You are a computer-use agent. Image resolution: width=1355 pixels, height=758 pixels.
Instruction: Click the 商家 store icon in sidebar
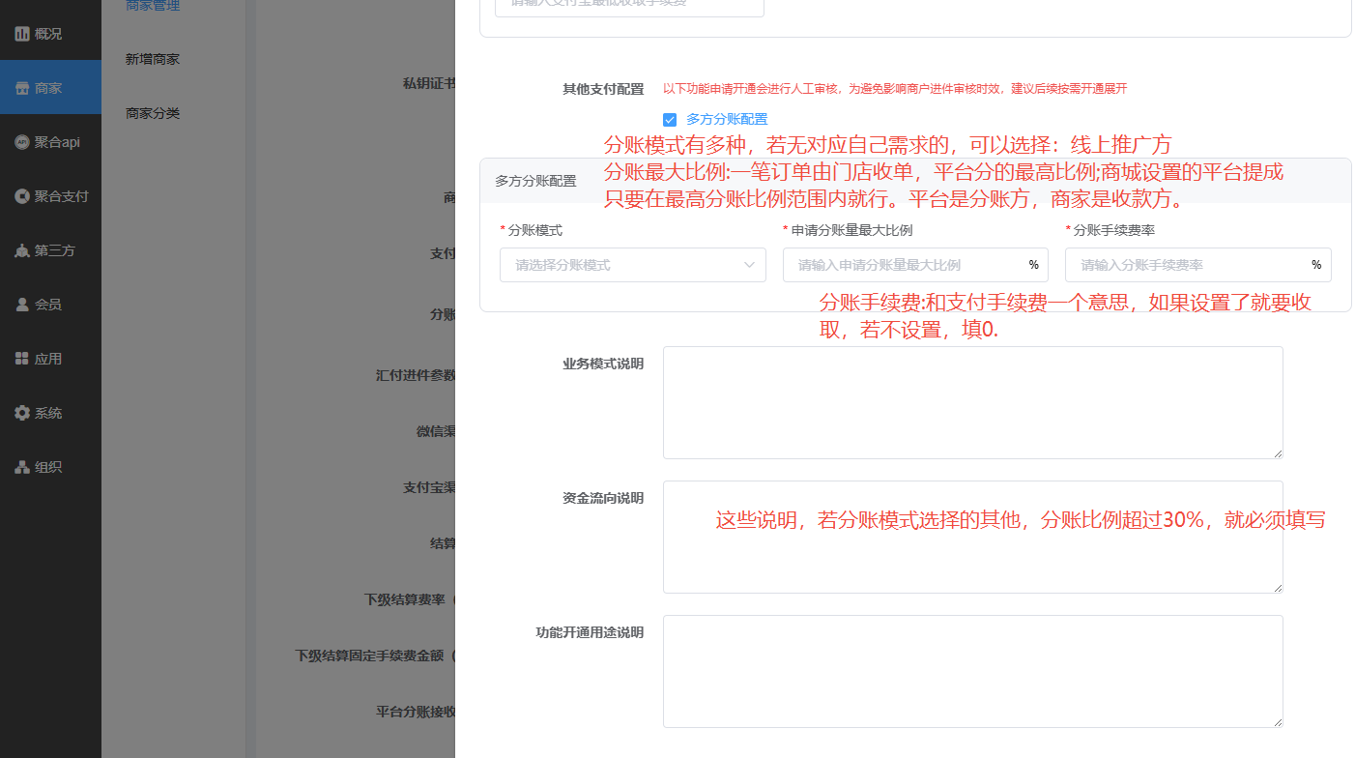[x=22, y=88]
